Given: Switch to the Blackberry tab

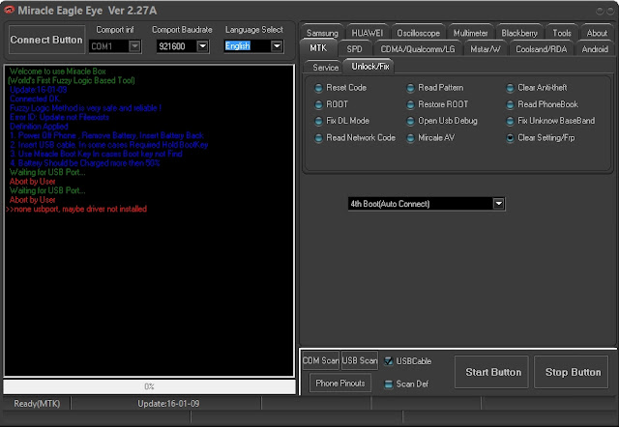Looking at the screenshot, I should click(519, 33).
